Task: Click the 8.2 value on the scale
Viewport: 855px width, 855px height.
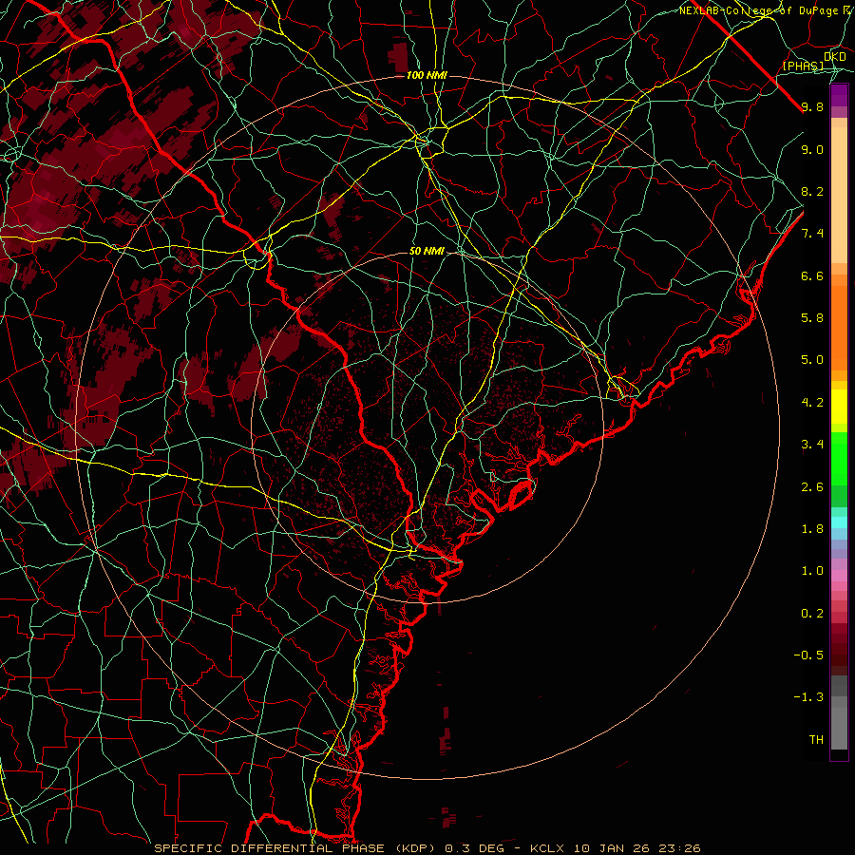Action: point(812,191)
